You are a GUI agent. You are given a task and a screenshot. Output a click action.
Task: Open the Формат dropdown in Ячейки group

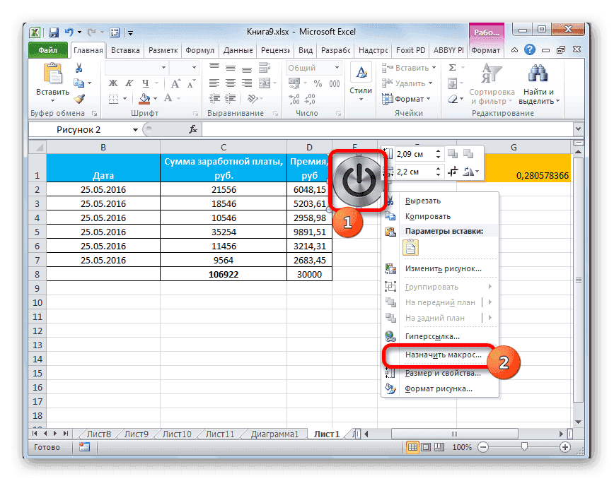[407, 99]
